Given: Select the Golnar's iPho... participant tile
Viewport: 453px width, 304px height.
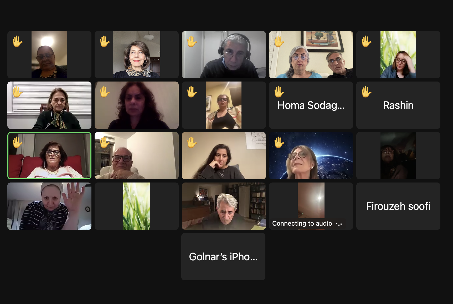Looking at the screenshot, I should tap(223, 257).
